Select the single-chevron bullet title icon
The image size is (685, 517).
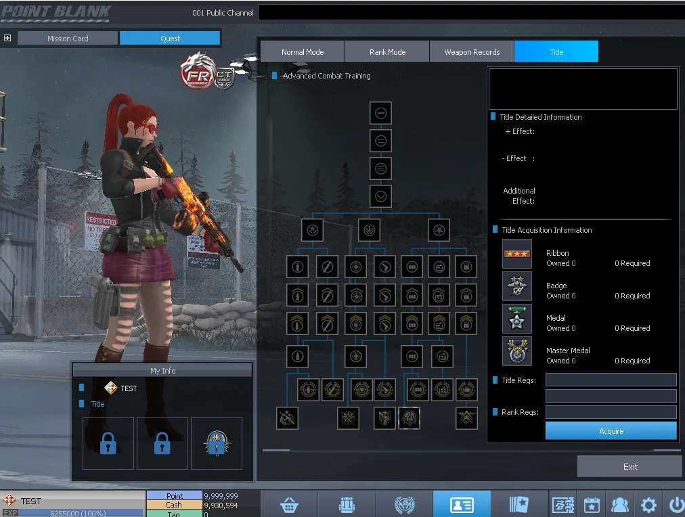point(298,295)
